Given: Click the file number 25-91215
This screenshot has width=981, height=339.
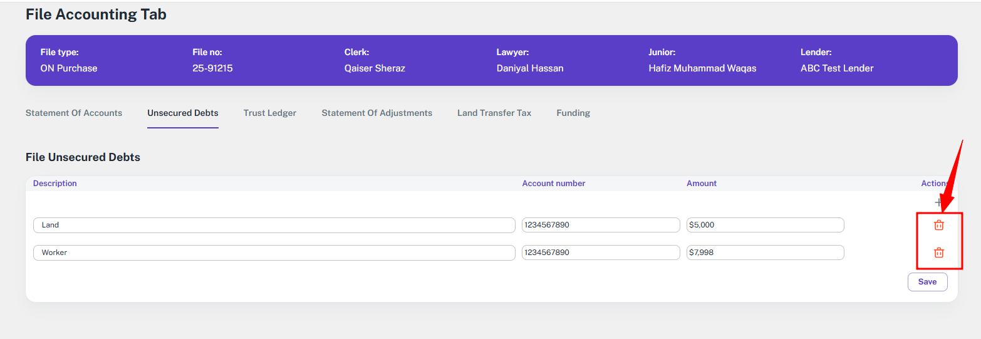Looking at the screenshot, I should tap(212, 68).
